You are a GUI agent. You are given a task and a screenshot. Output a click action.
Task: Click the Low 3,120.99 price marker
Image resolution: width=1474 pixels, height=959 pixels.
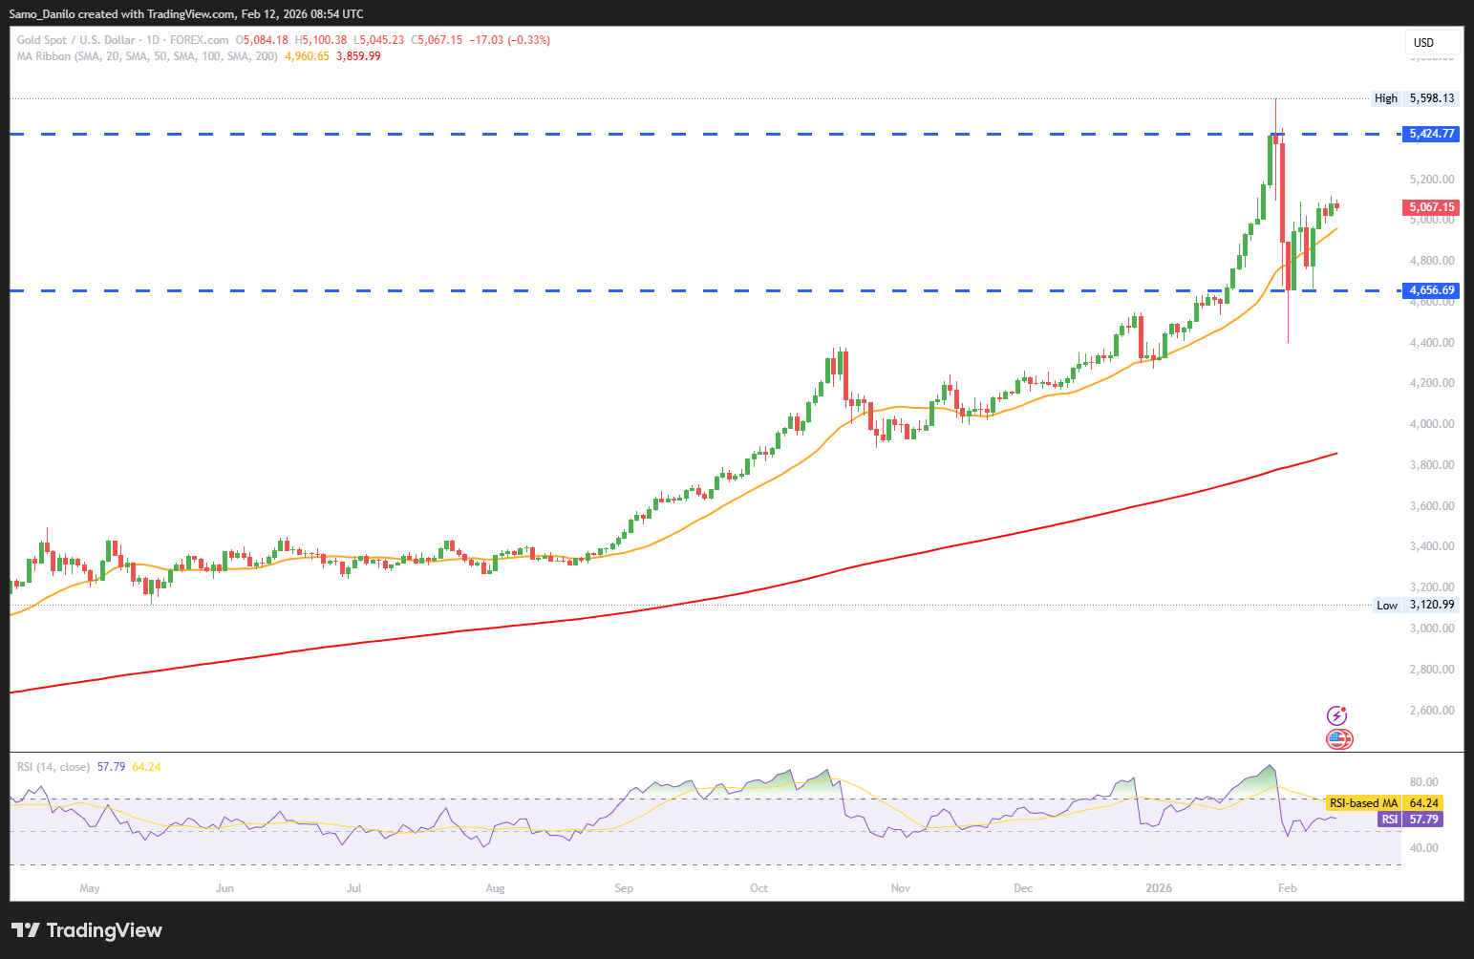click(1414, 605)
